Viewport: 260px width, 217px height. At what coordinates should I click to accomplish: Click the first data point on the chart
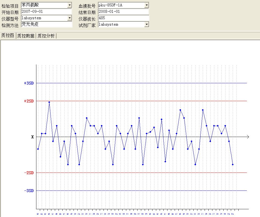coord(38,149)
